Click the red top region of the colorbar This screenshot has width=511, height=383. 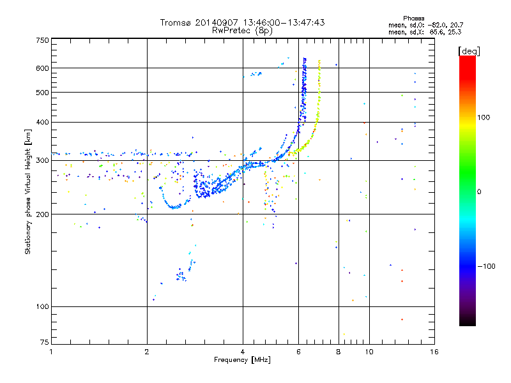468,67
